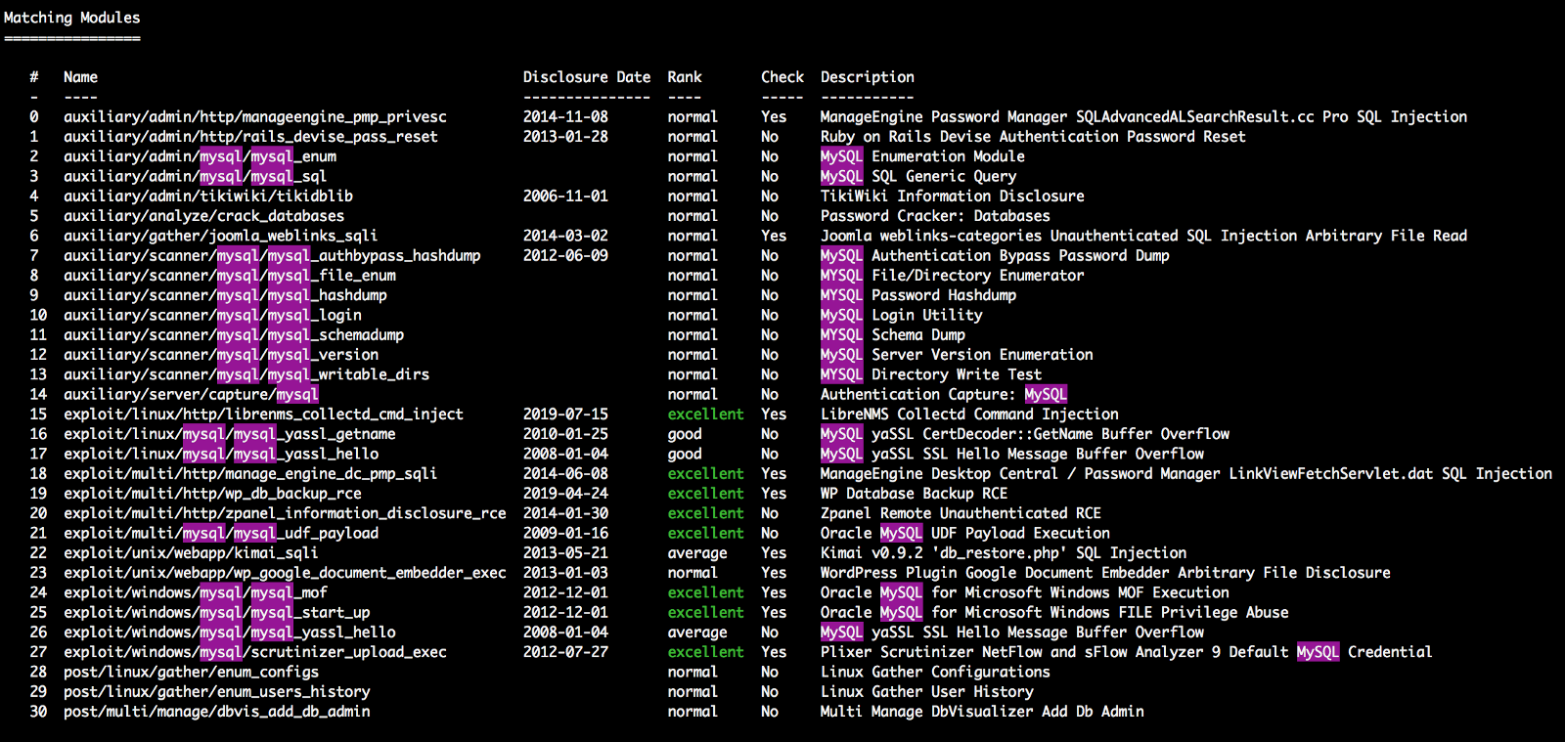Click the 'Rank' column header
The width and height of the screenshot is (1565, 742).
click(685, 77)
